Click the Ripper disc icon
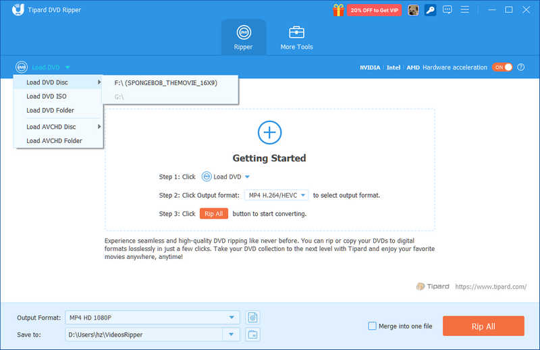 tap(244, 32)
